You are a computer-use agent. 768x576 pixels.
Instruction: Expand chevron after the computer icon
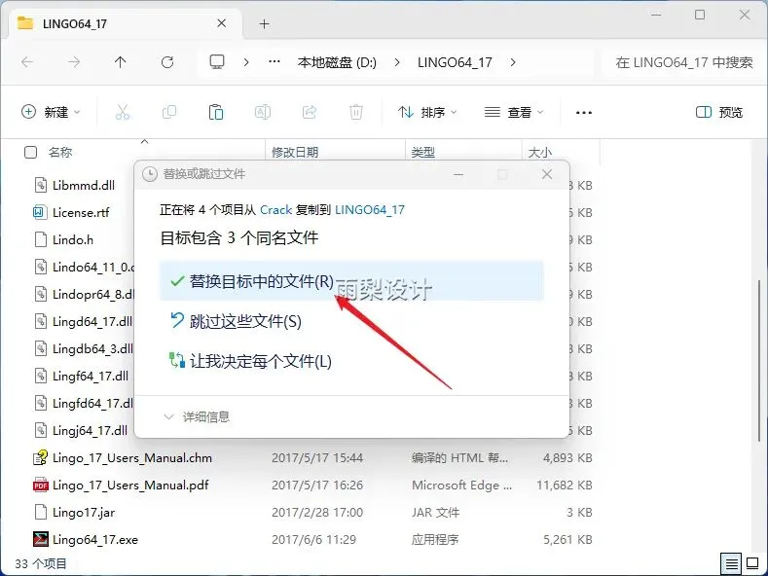[246, 62]
